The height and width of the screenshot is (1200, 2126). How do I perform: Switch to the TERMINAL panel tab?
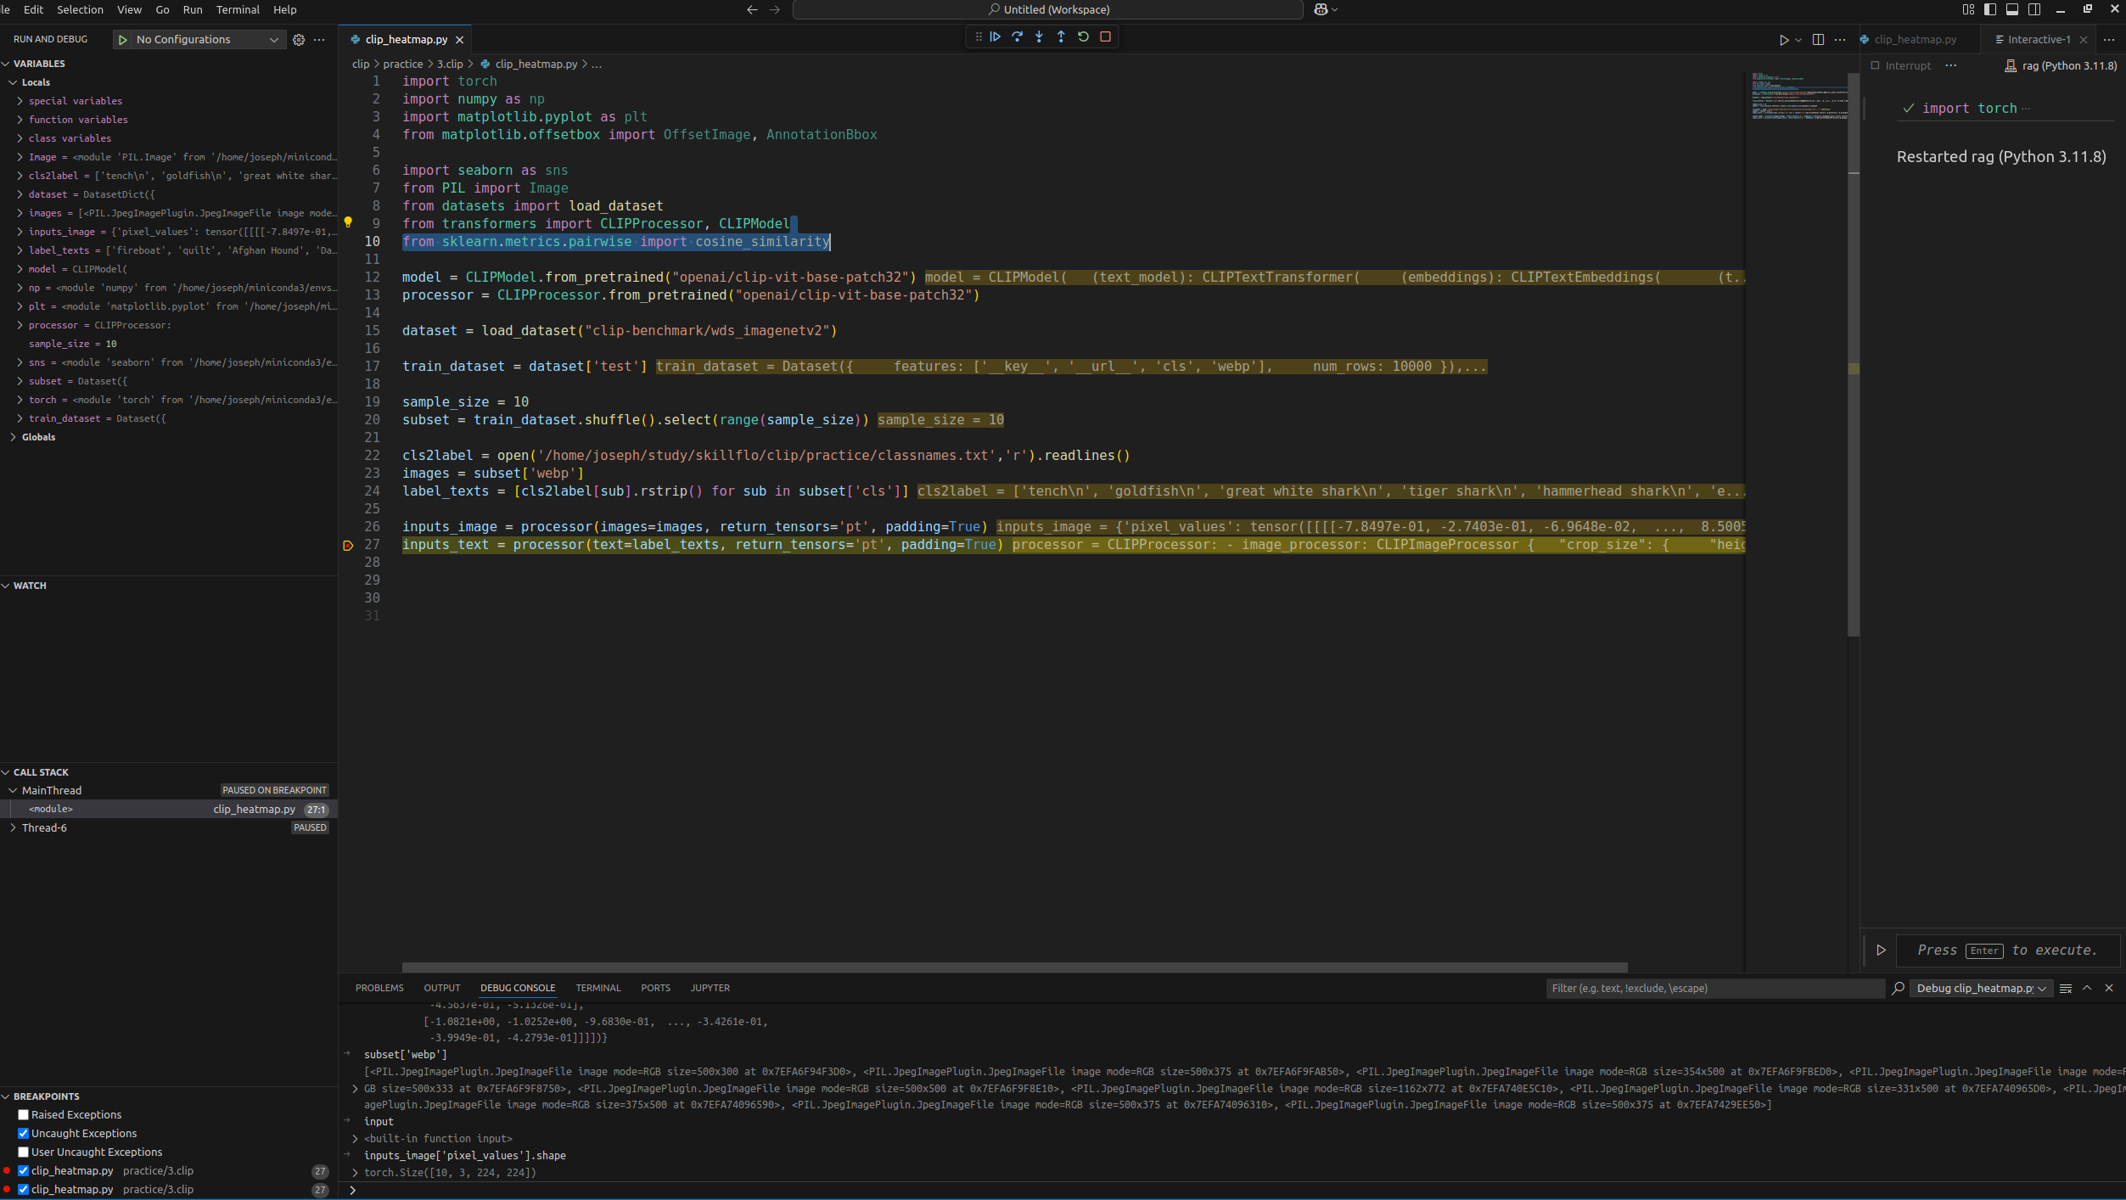597,988
